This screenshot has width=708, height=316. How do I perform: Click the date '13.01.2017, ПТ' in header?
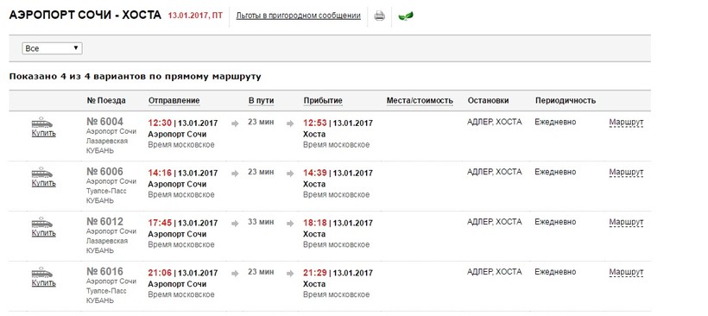click(x=195, y=16)
